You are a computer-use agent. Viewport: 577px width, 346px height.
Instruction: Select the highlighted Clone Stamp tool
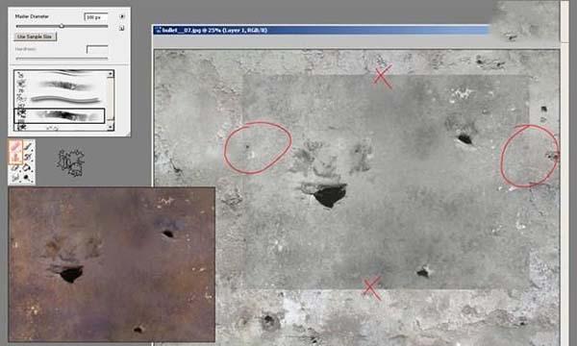click(15, 158)
